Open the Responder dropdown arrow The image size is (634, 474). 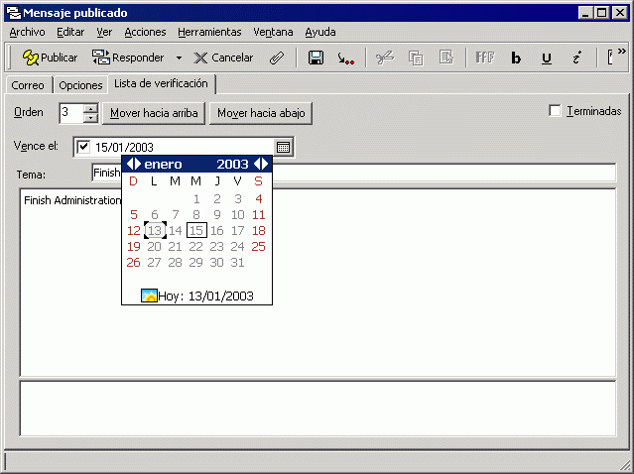[179, 59]
